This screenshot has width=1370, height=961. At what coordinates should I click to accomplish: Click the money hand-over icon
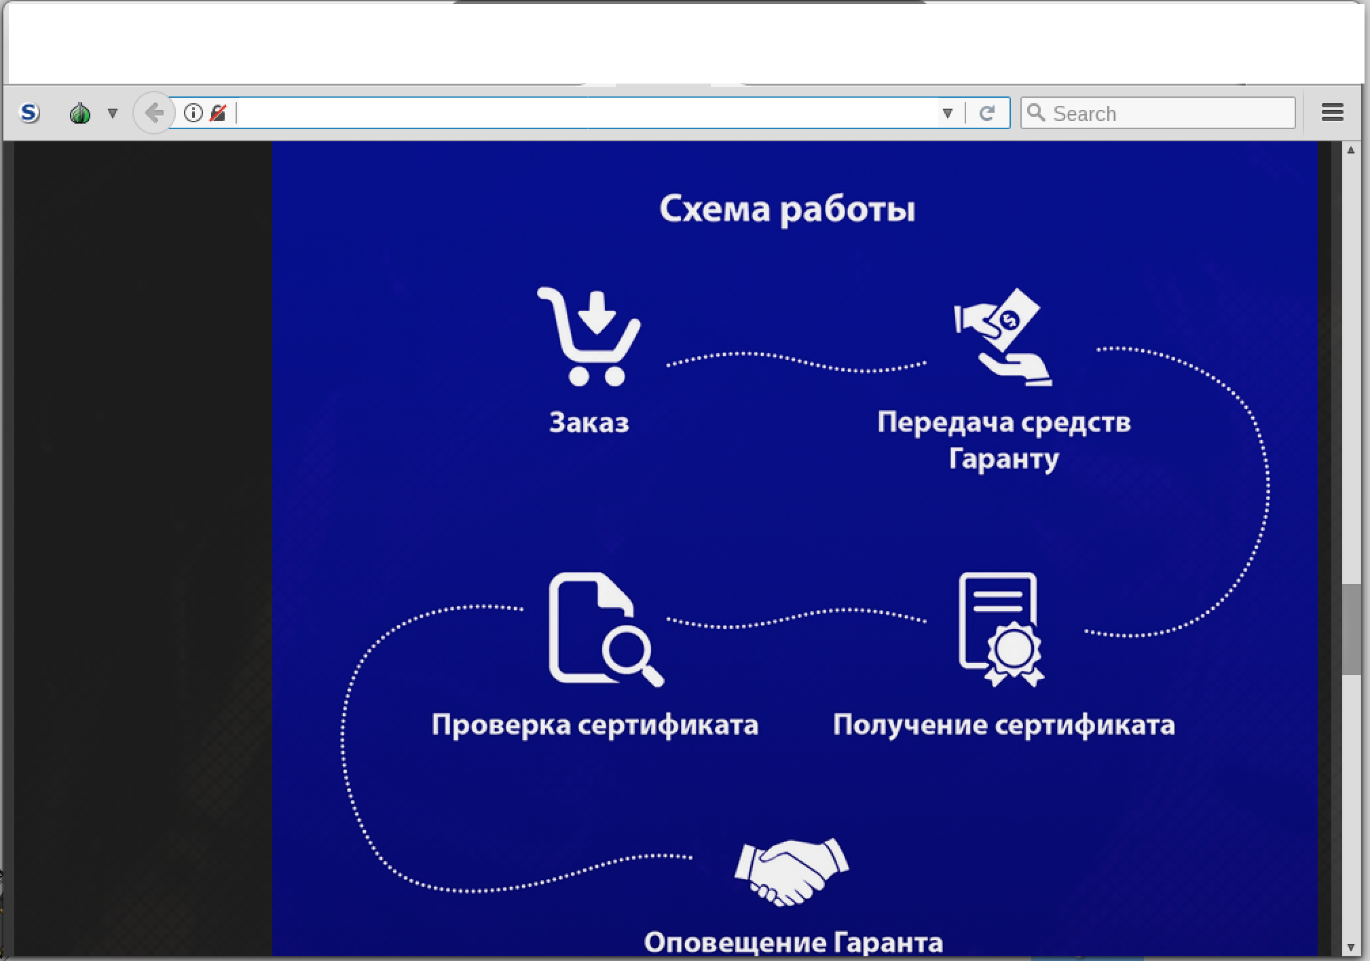click(x=1003, y=338)
